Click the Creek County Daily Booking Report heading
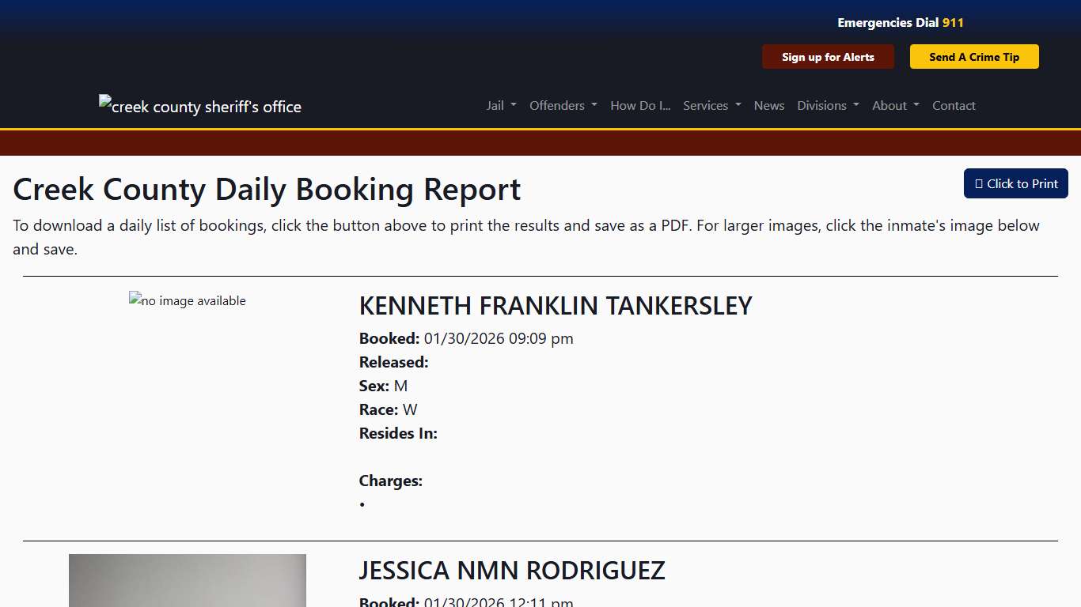The image size is (1081, 607). [x=266, y=190]
